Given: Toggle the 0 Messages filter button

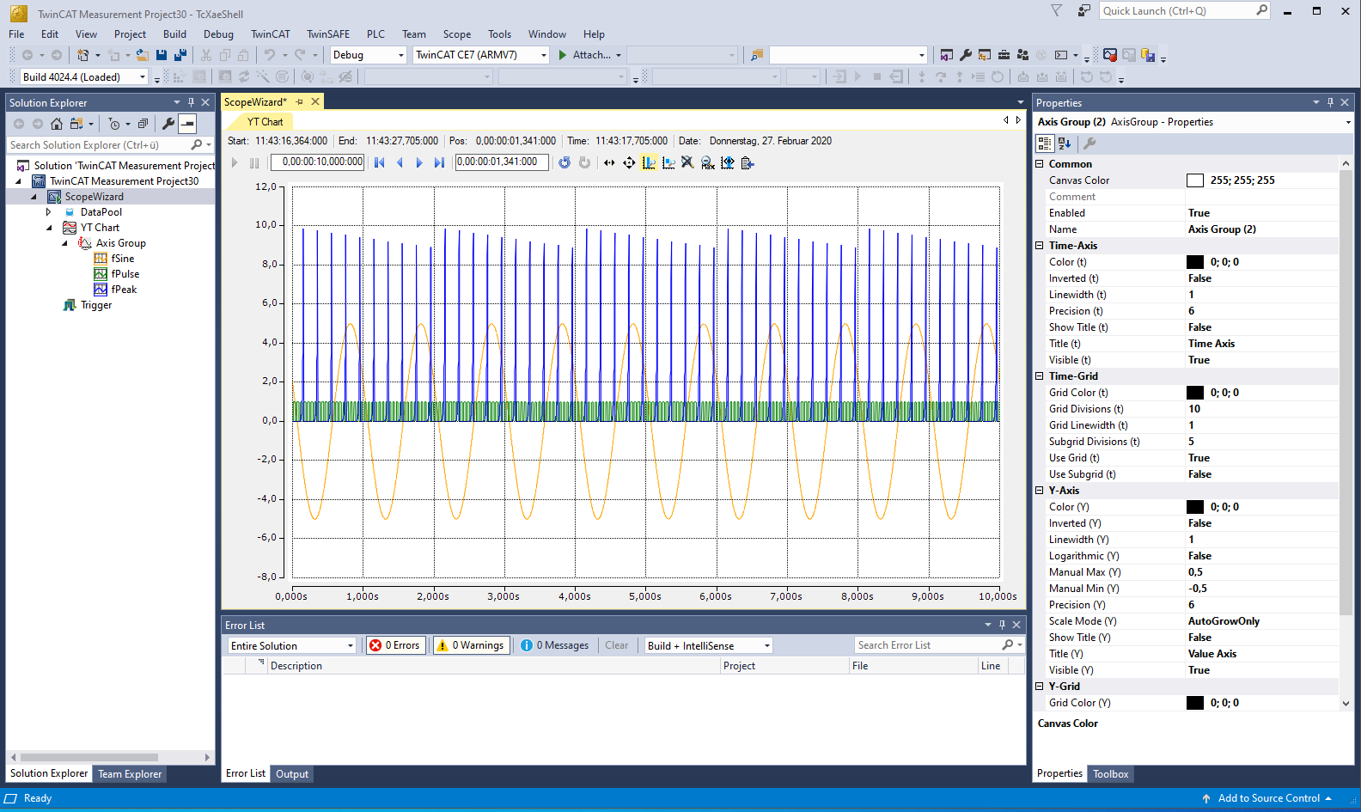Looking at the screenshot, I should [555, 645].
